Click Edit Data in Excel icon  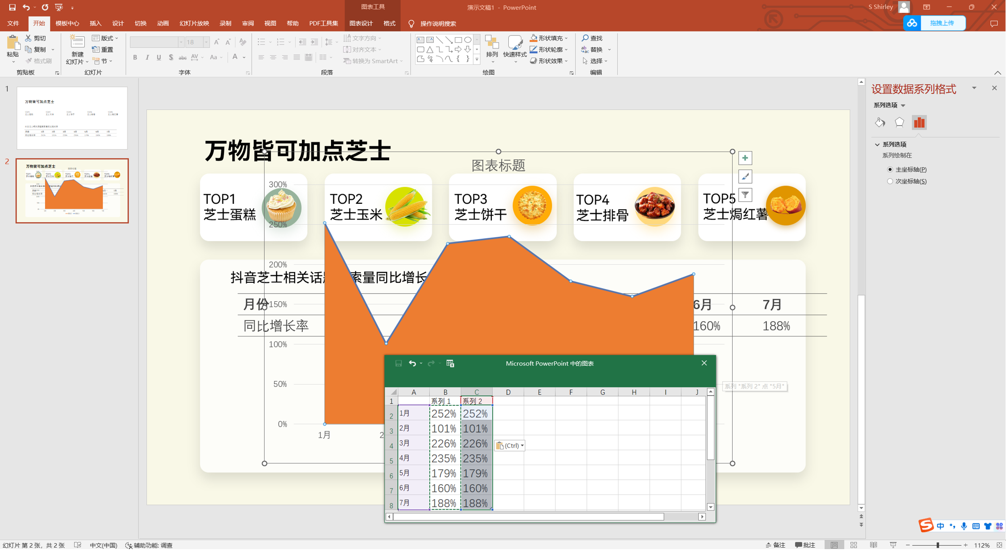(x=450, y=364)
